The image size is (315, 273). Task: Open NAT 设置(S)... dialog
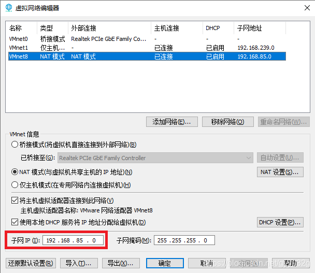click(x=280, y=172)
